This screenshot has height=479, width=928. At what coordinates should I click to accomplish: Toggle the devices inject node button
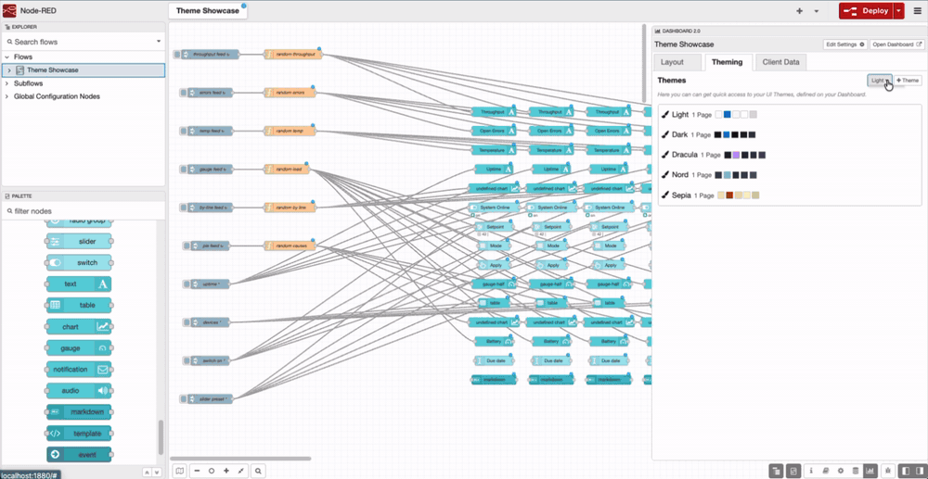(x=186, y=322)
